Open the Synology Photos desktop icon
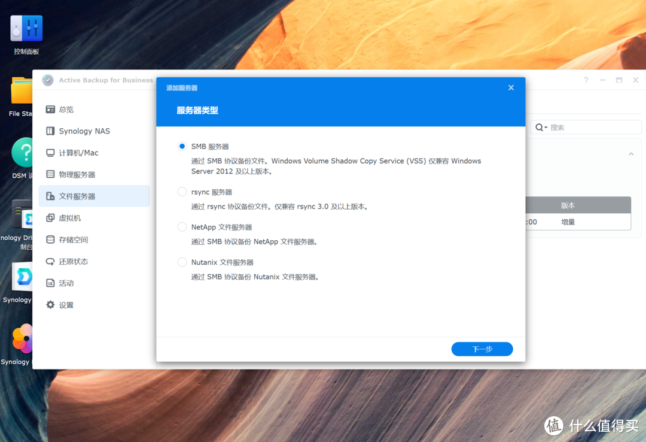The image size is (646, 442). pos(23,339)
